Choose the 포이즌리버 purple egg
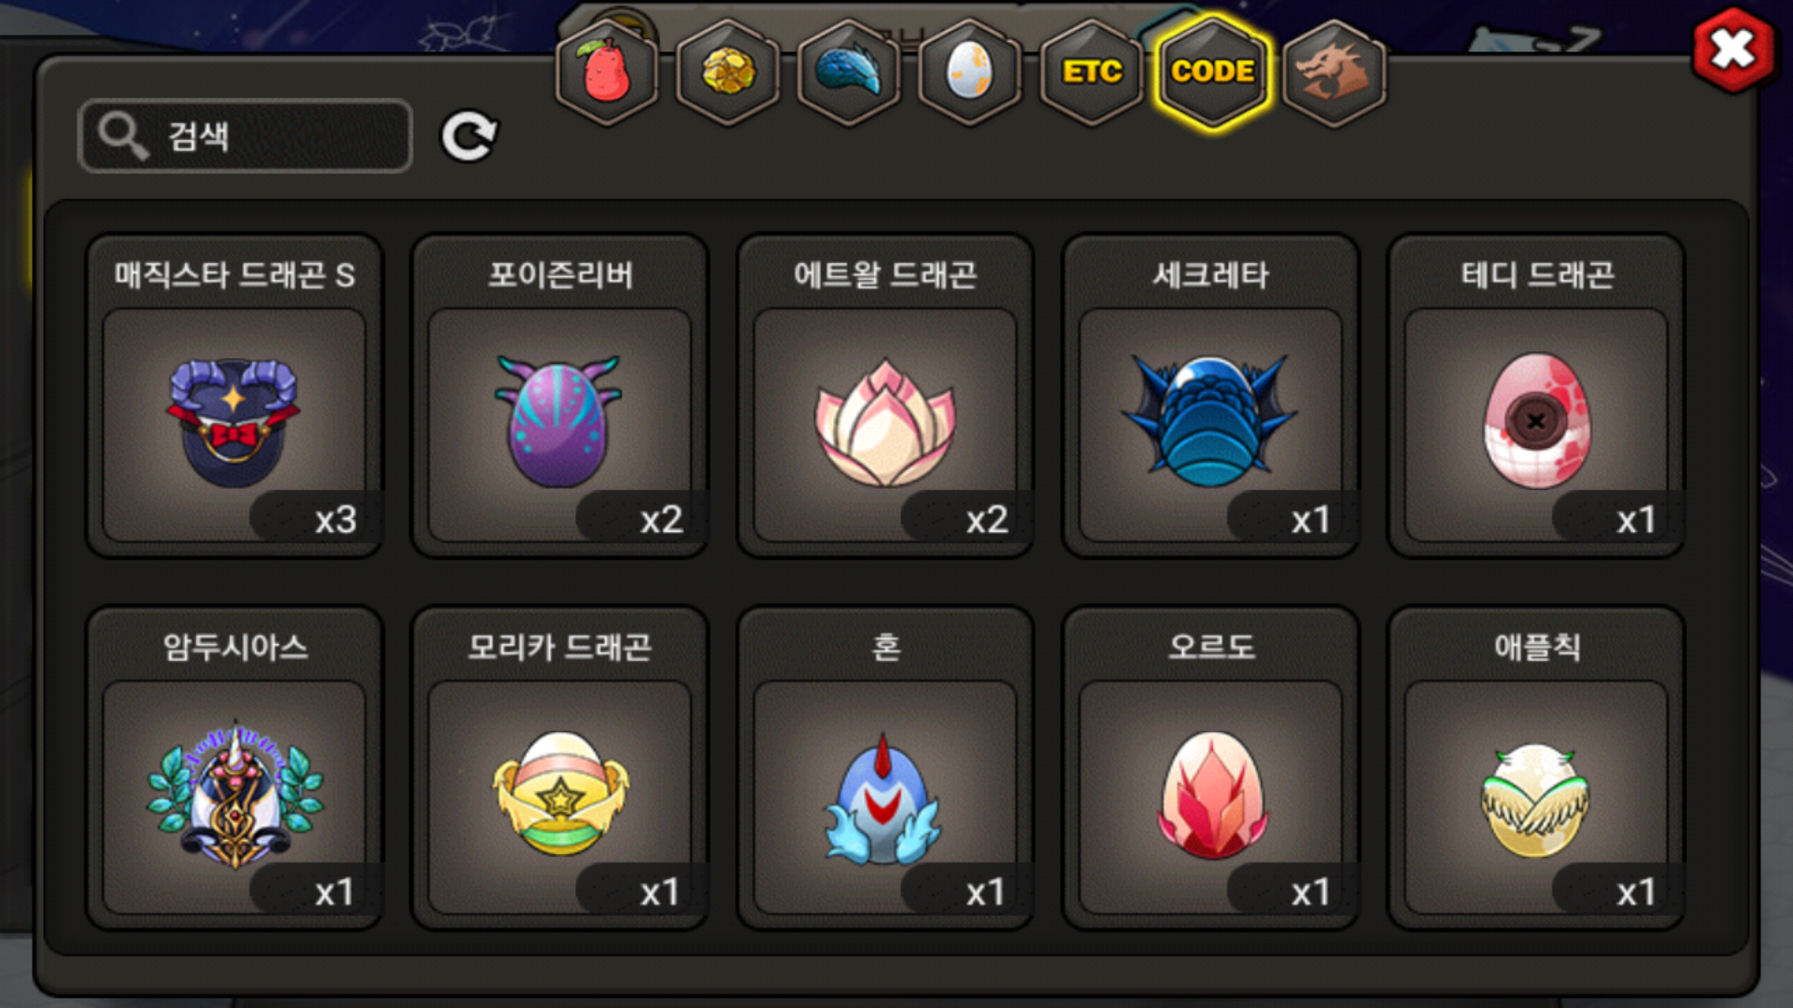 click(560, 396)
